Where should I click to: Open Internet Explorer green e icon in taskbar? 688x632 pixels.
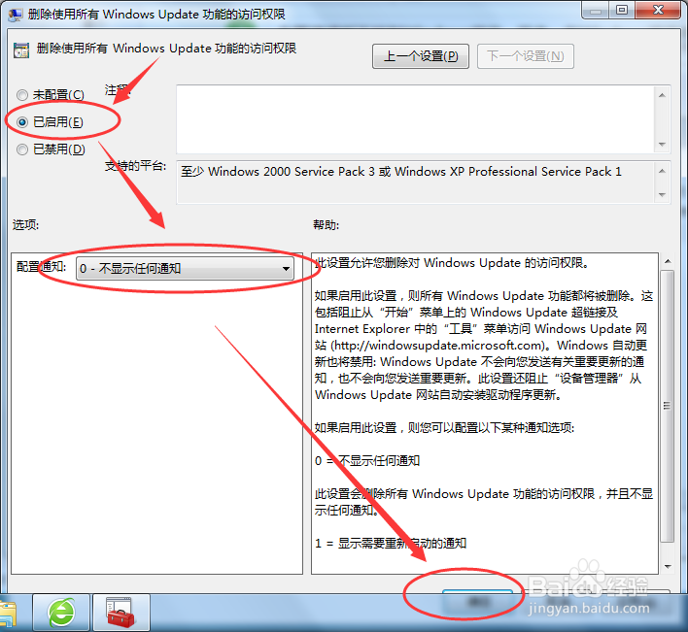61,613
